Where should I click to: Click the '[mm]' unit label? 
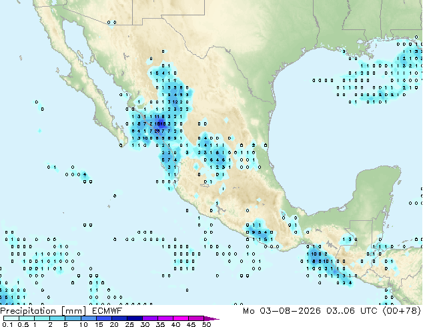(x=73, y=312)
